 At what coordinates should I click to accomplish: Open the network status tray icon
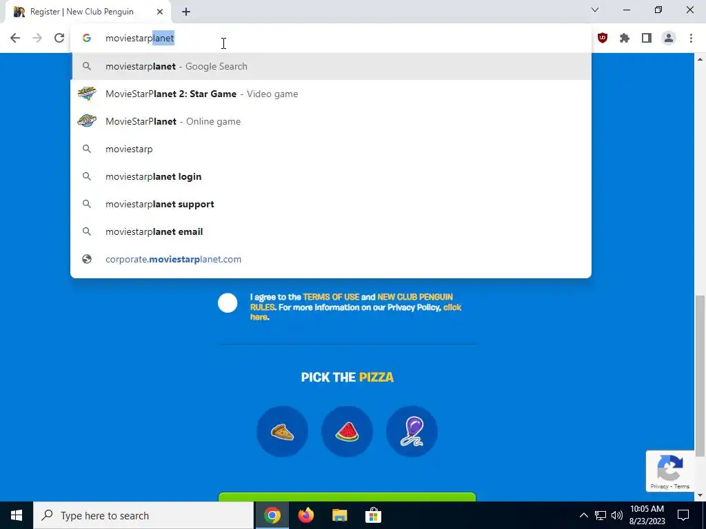[x=601, y=515]
